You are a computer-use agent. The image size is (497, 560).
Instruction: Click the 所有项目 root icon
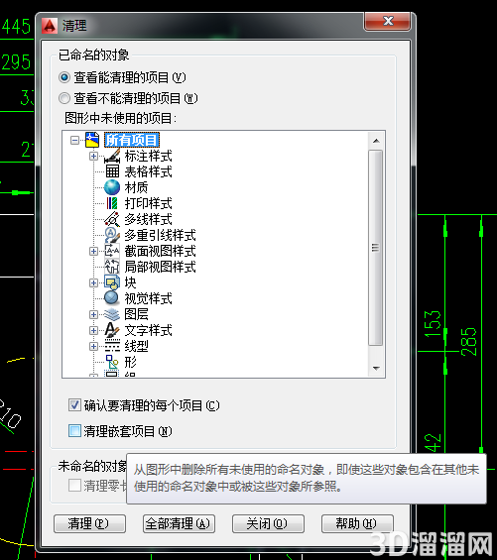92,140
